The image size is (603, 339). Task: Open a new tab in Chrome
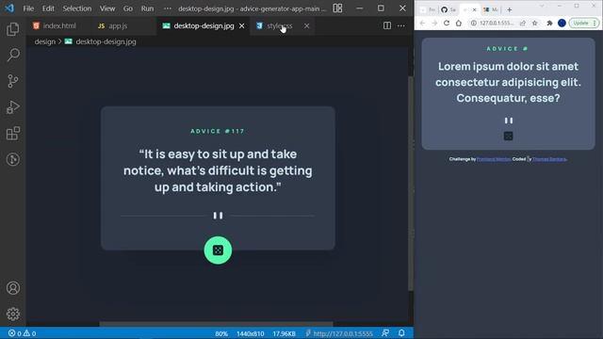click(x=510, y=9)
